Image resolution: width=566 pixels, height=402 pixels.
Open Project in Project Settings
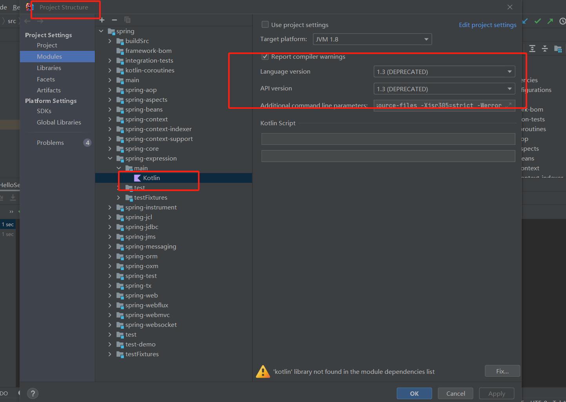pyautogui.click(x=47, y=45)
